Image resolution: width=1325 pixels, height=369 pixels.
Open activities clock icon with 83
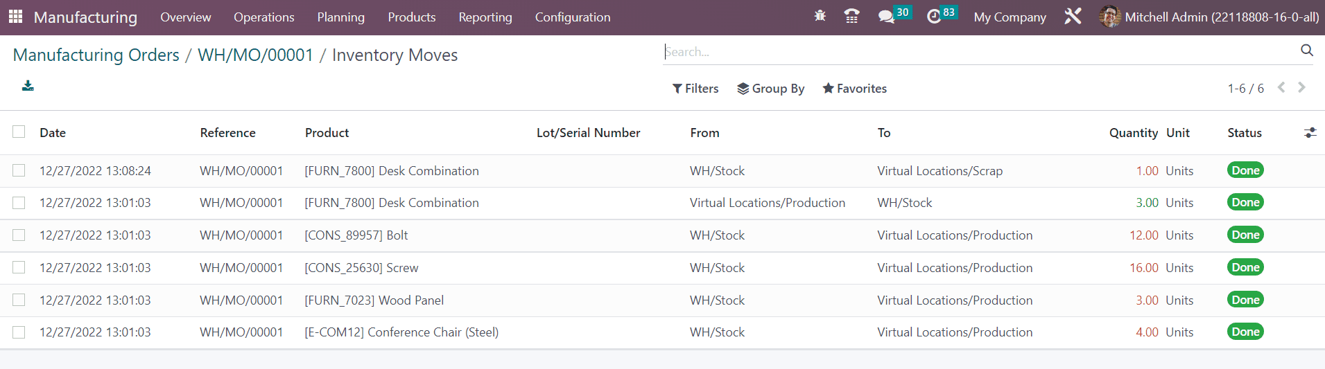(x=942, y=15)
